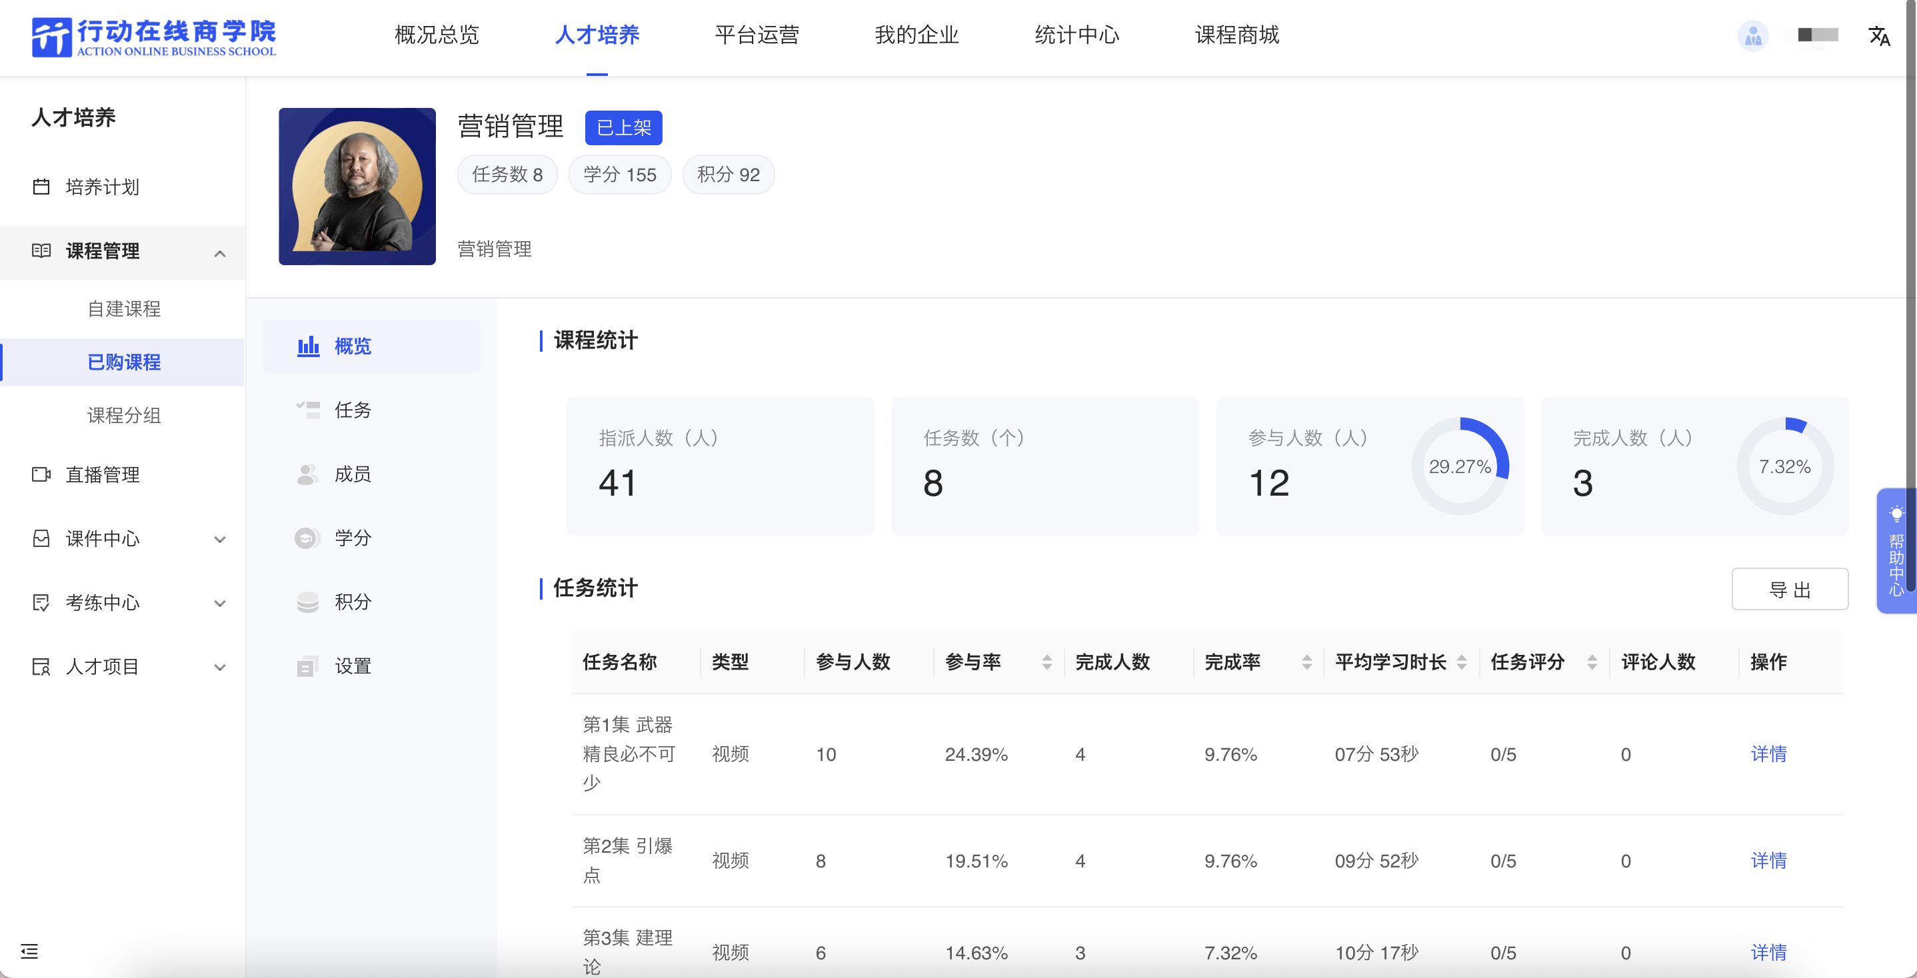Open the 帮助中心 side tab

tap(1896, 550)
